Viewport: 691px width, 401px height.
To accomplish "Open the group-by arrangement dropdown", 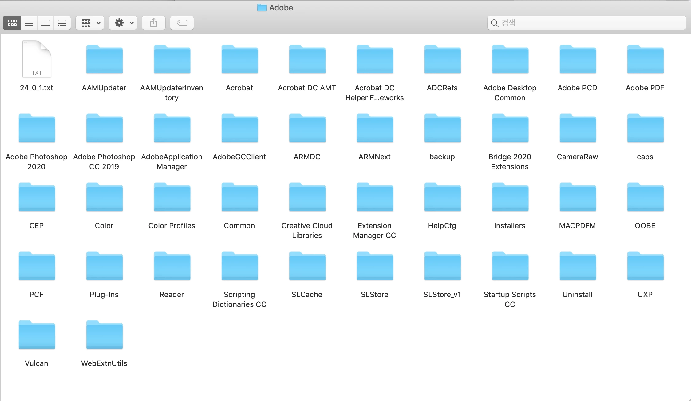I will tap(90, 23).
